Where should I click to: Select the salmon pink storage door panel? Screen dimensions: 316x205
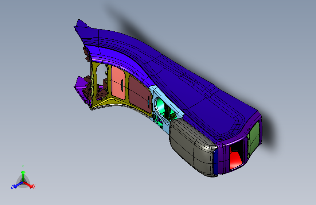[x=118, y=82]
